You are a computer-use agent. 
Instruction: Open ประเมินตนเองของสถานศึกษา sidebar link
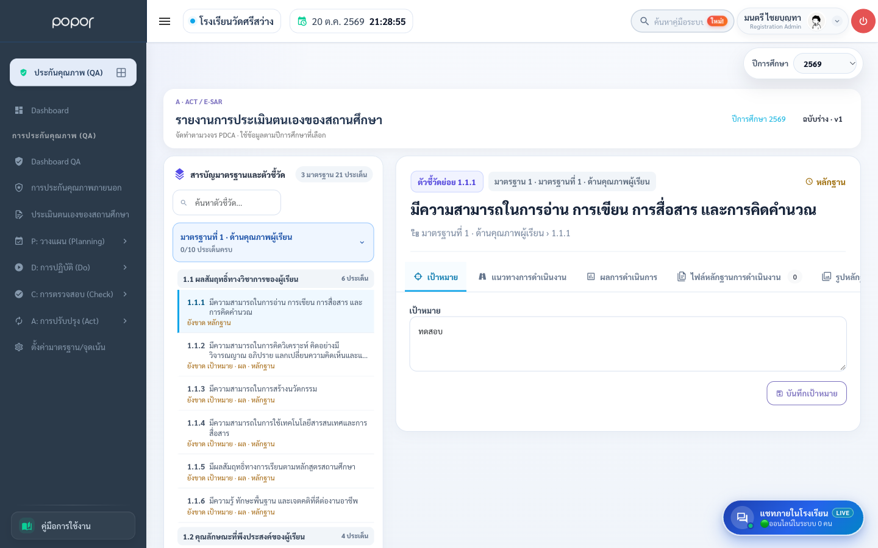(73, 214)
